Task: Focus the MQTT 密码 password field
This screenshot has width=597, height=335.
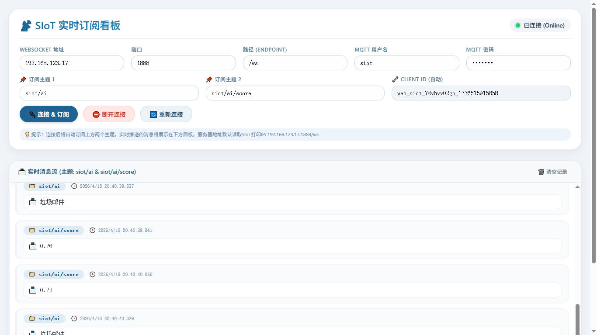Action: [518, 63]
